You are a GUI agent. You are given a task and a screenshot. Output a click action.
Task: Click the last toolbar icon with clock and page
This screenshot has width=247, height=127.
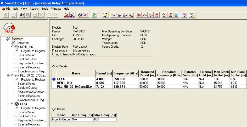[192, 15]
